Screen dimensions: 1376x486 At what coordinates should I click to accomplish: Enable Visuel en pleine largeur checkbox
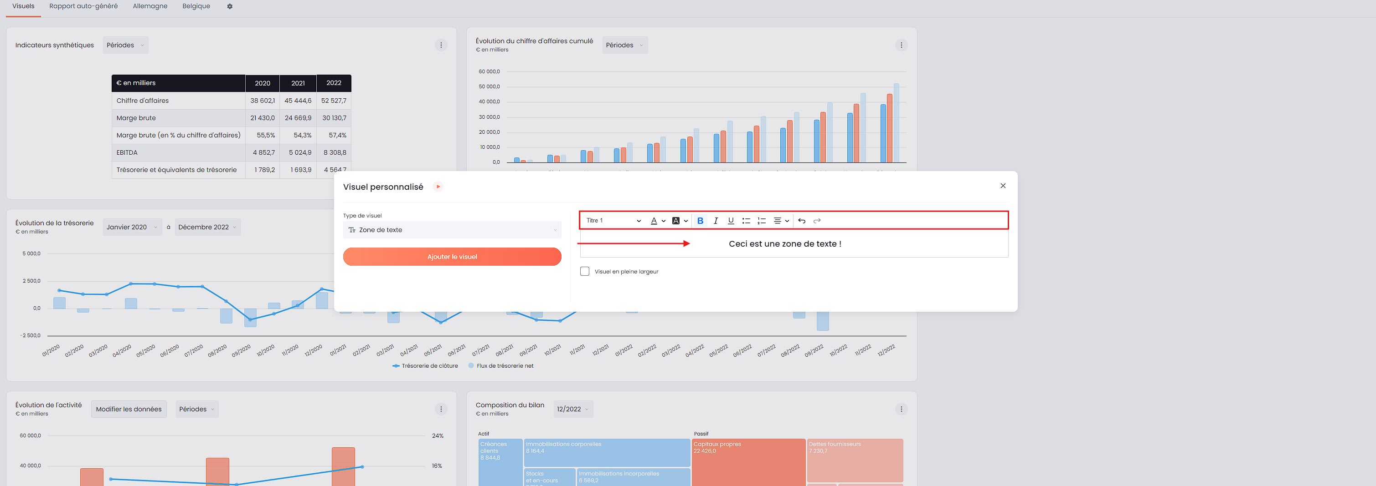coord(584,272)
